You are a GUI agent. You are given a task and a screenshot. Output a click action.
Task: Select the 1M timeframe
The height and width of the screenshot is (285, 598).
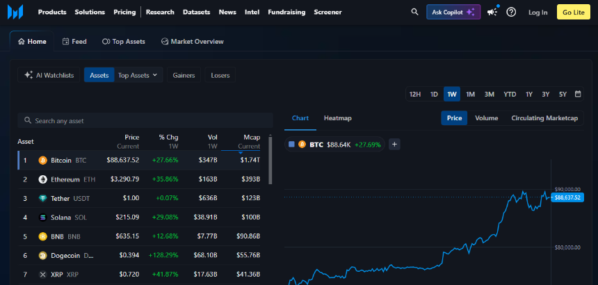[471, 94]
